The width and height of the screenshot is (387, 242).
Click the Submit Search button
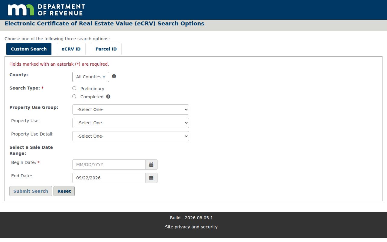click(x=31, y=191)
